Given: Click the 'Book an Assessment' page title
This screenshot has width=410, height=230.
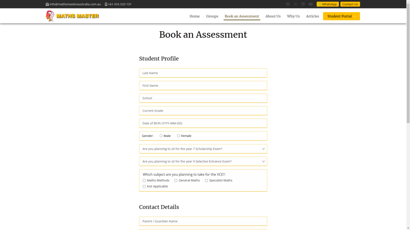Looking at the screenshot, I should click(203, 35).
